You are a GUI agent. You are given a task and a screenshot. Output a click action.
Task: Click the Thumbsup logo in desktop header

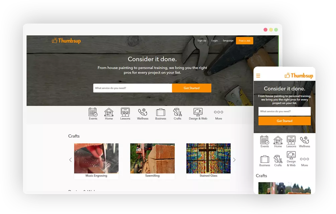click(67, 41)
